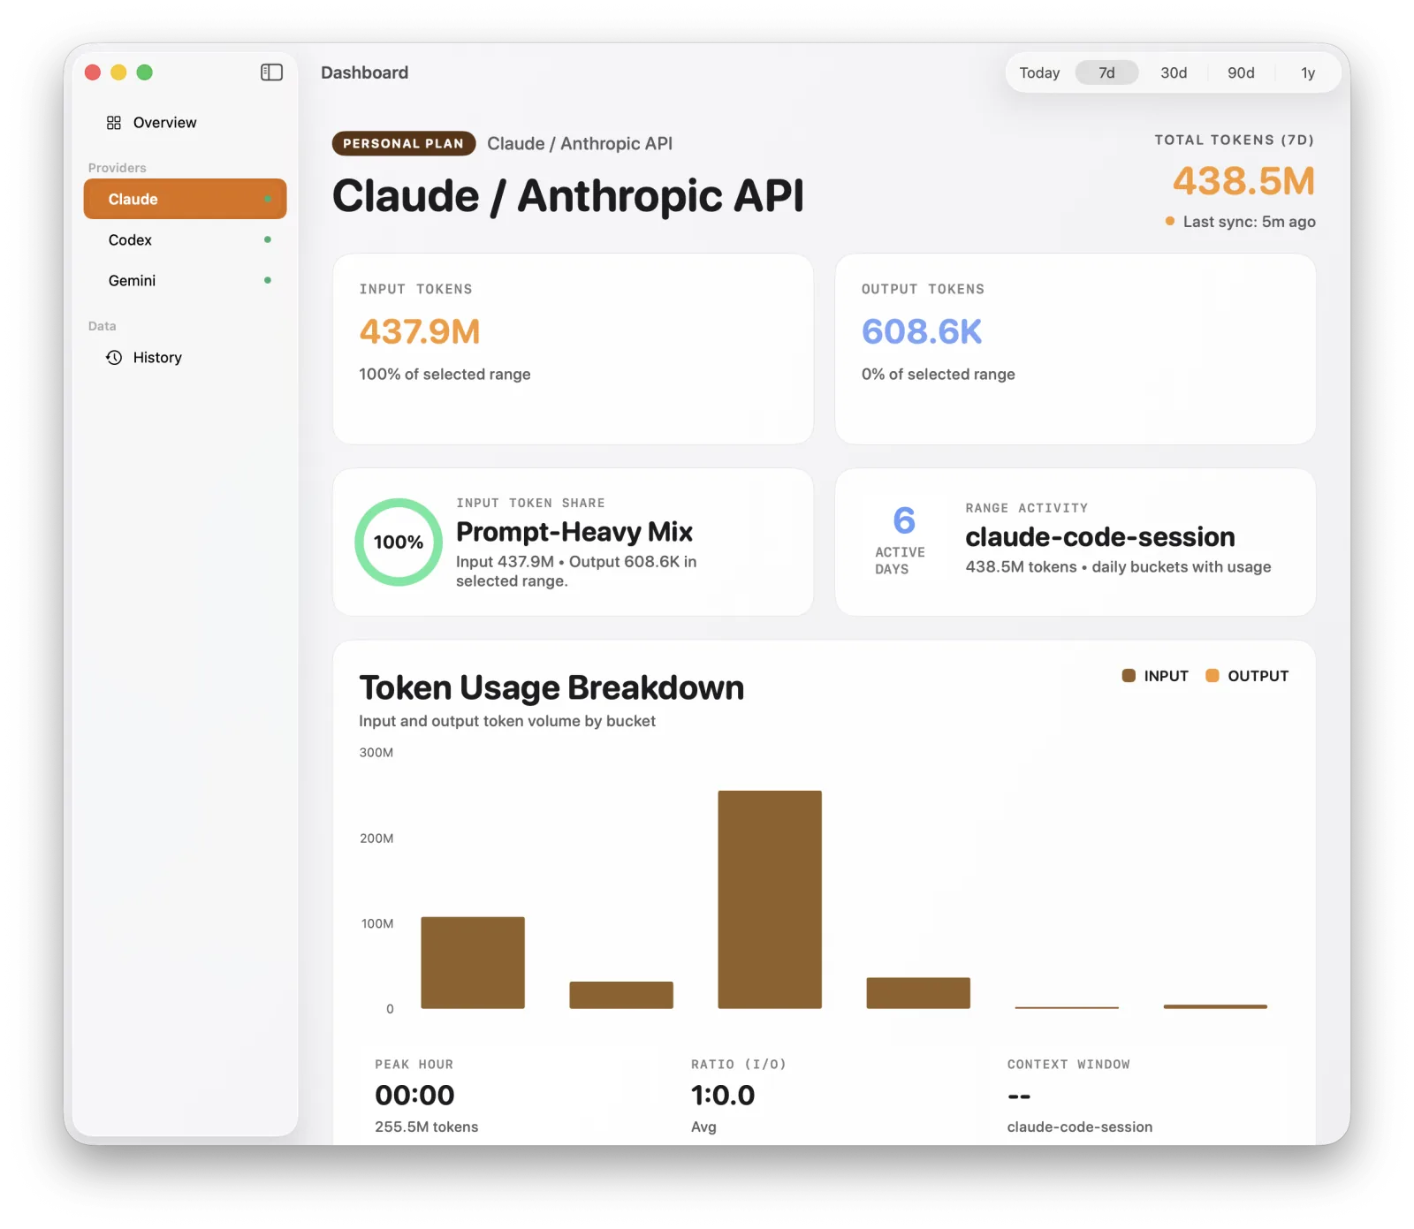Click the 437.9M input tokens value

[x=420, y=332]
